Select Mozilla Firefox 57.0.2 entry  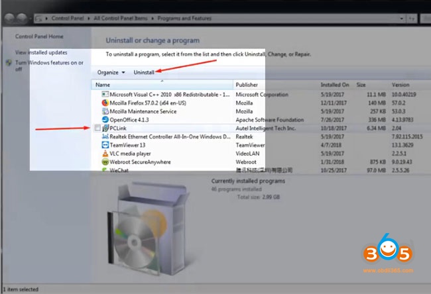point(148,103)
